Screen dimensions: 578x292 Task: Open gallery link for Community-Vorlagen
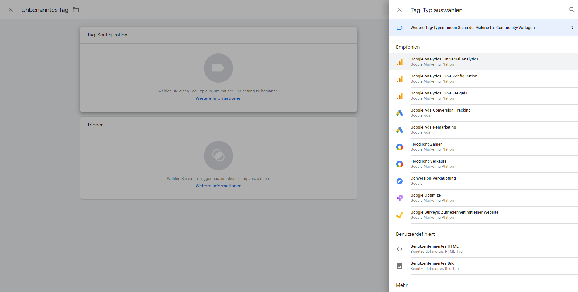pos(483,28)
